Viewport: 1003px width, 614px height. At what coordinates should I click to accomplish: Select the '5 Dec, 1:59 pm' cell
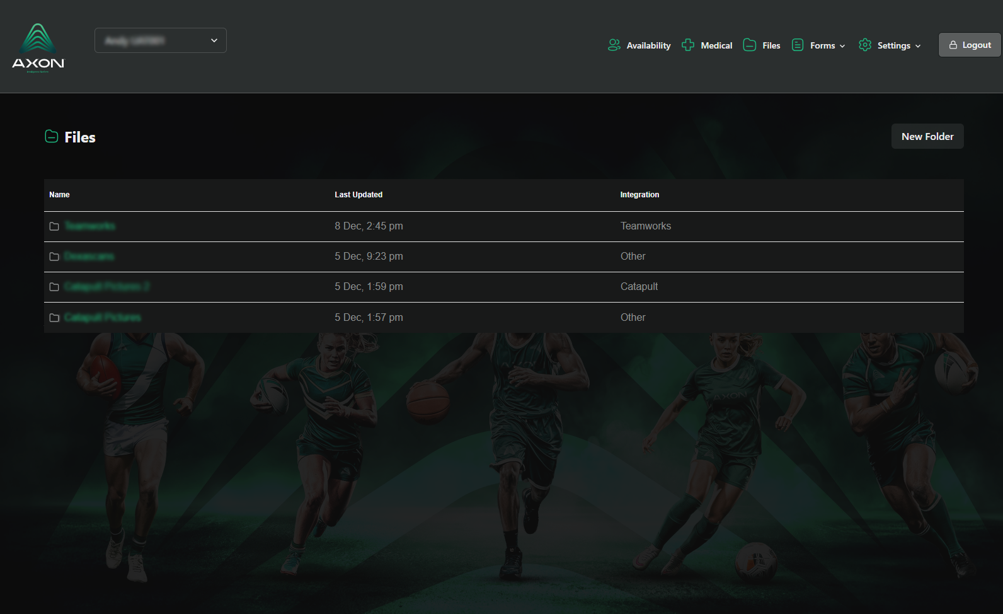[369, 286]
